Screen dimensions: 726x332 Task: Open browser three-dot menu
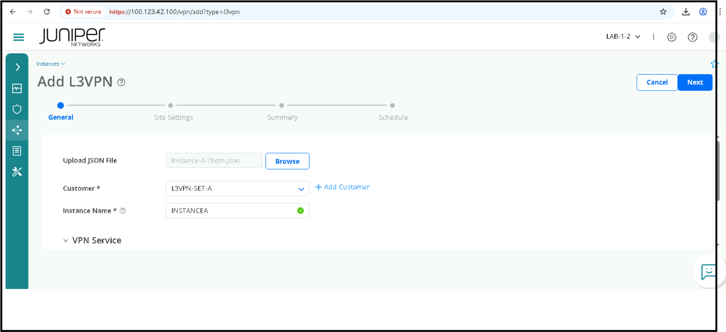point(720,12)
